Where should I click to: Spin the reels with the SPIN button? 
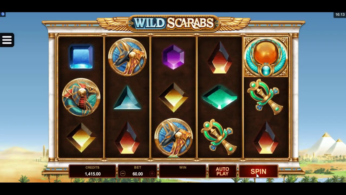point(258,171)
